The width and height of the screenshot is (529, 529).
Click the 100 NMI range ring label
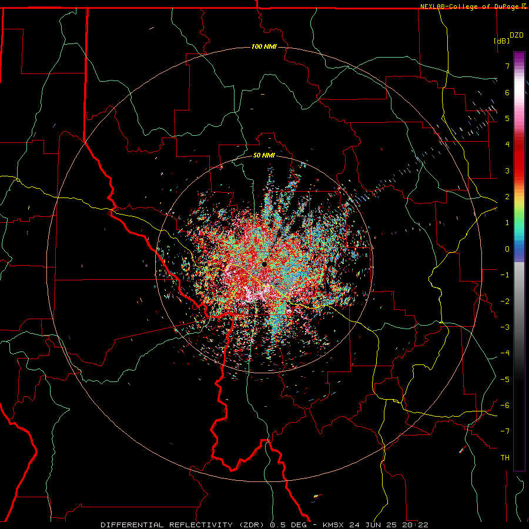coord(264,46)
